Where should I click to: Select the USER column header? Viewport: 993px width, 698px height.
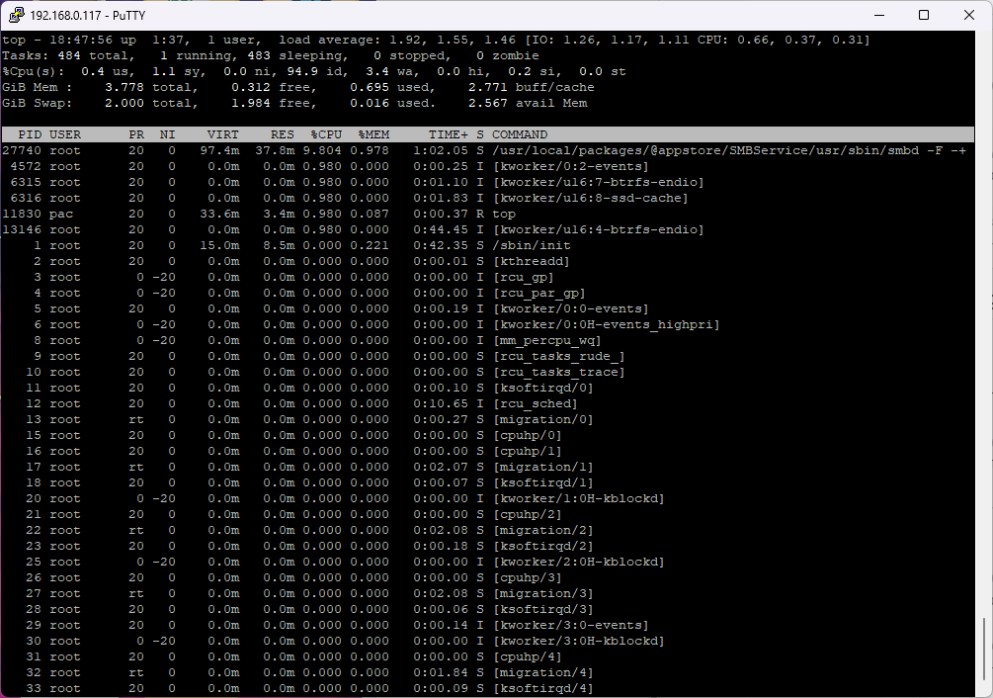[x=65, y=134]
